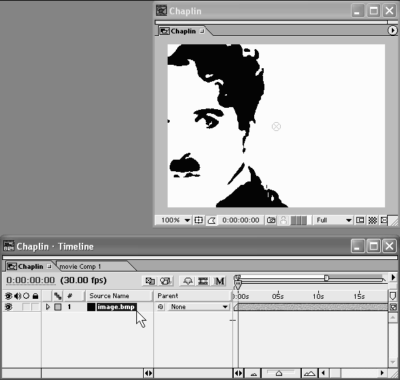Hide the image.bmp layer with its eye
Screen dimensions: 400x380
pyautogui.click(x=8, y=307)
